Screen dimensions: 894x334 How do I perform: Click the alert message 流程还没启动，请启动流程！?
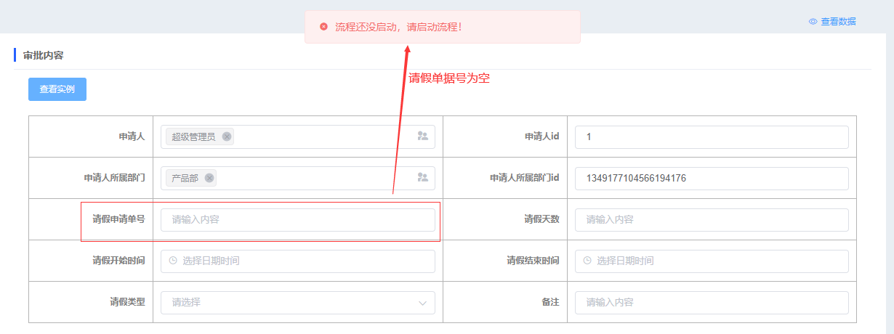pyautogui.click(x=398, y=27)
